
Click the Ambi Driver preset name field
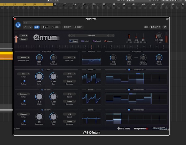click(x=91, y=36)
